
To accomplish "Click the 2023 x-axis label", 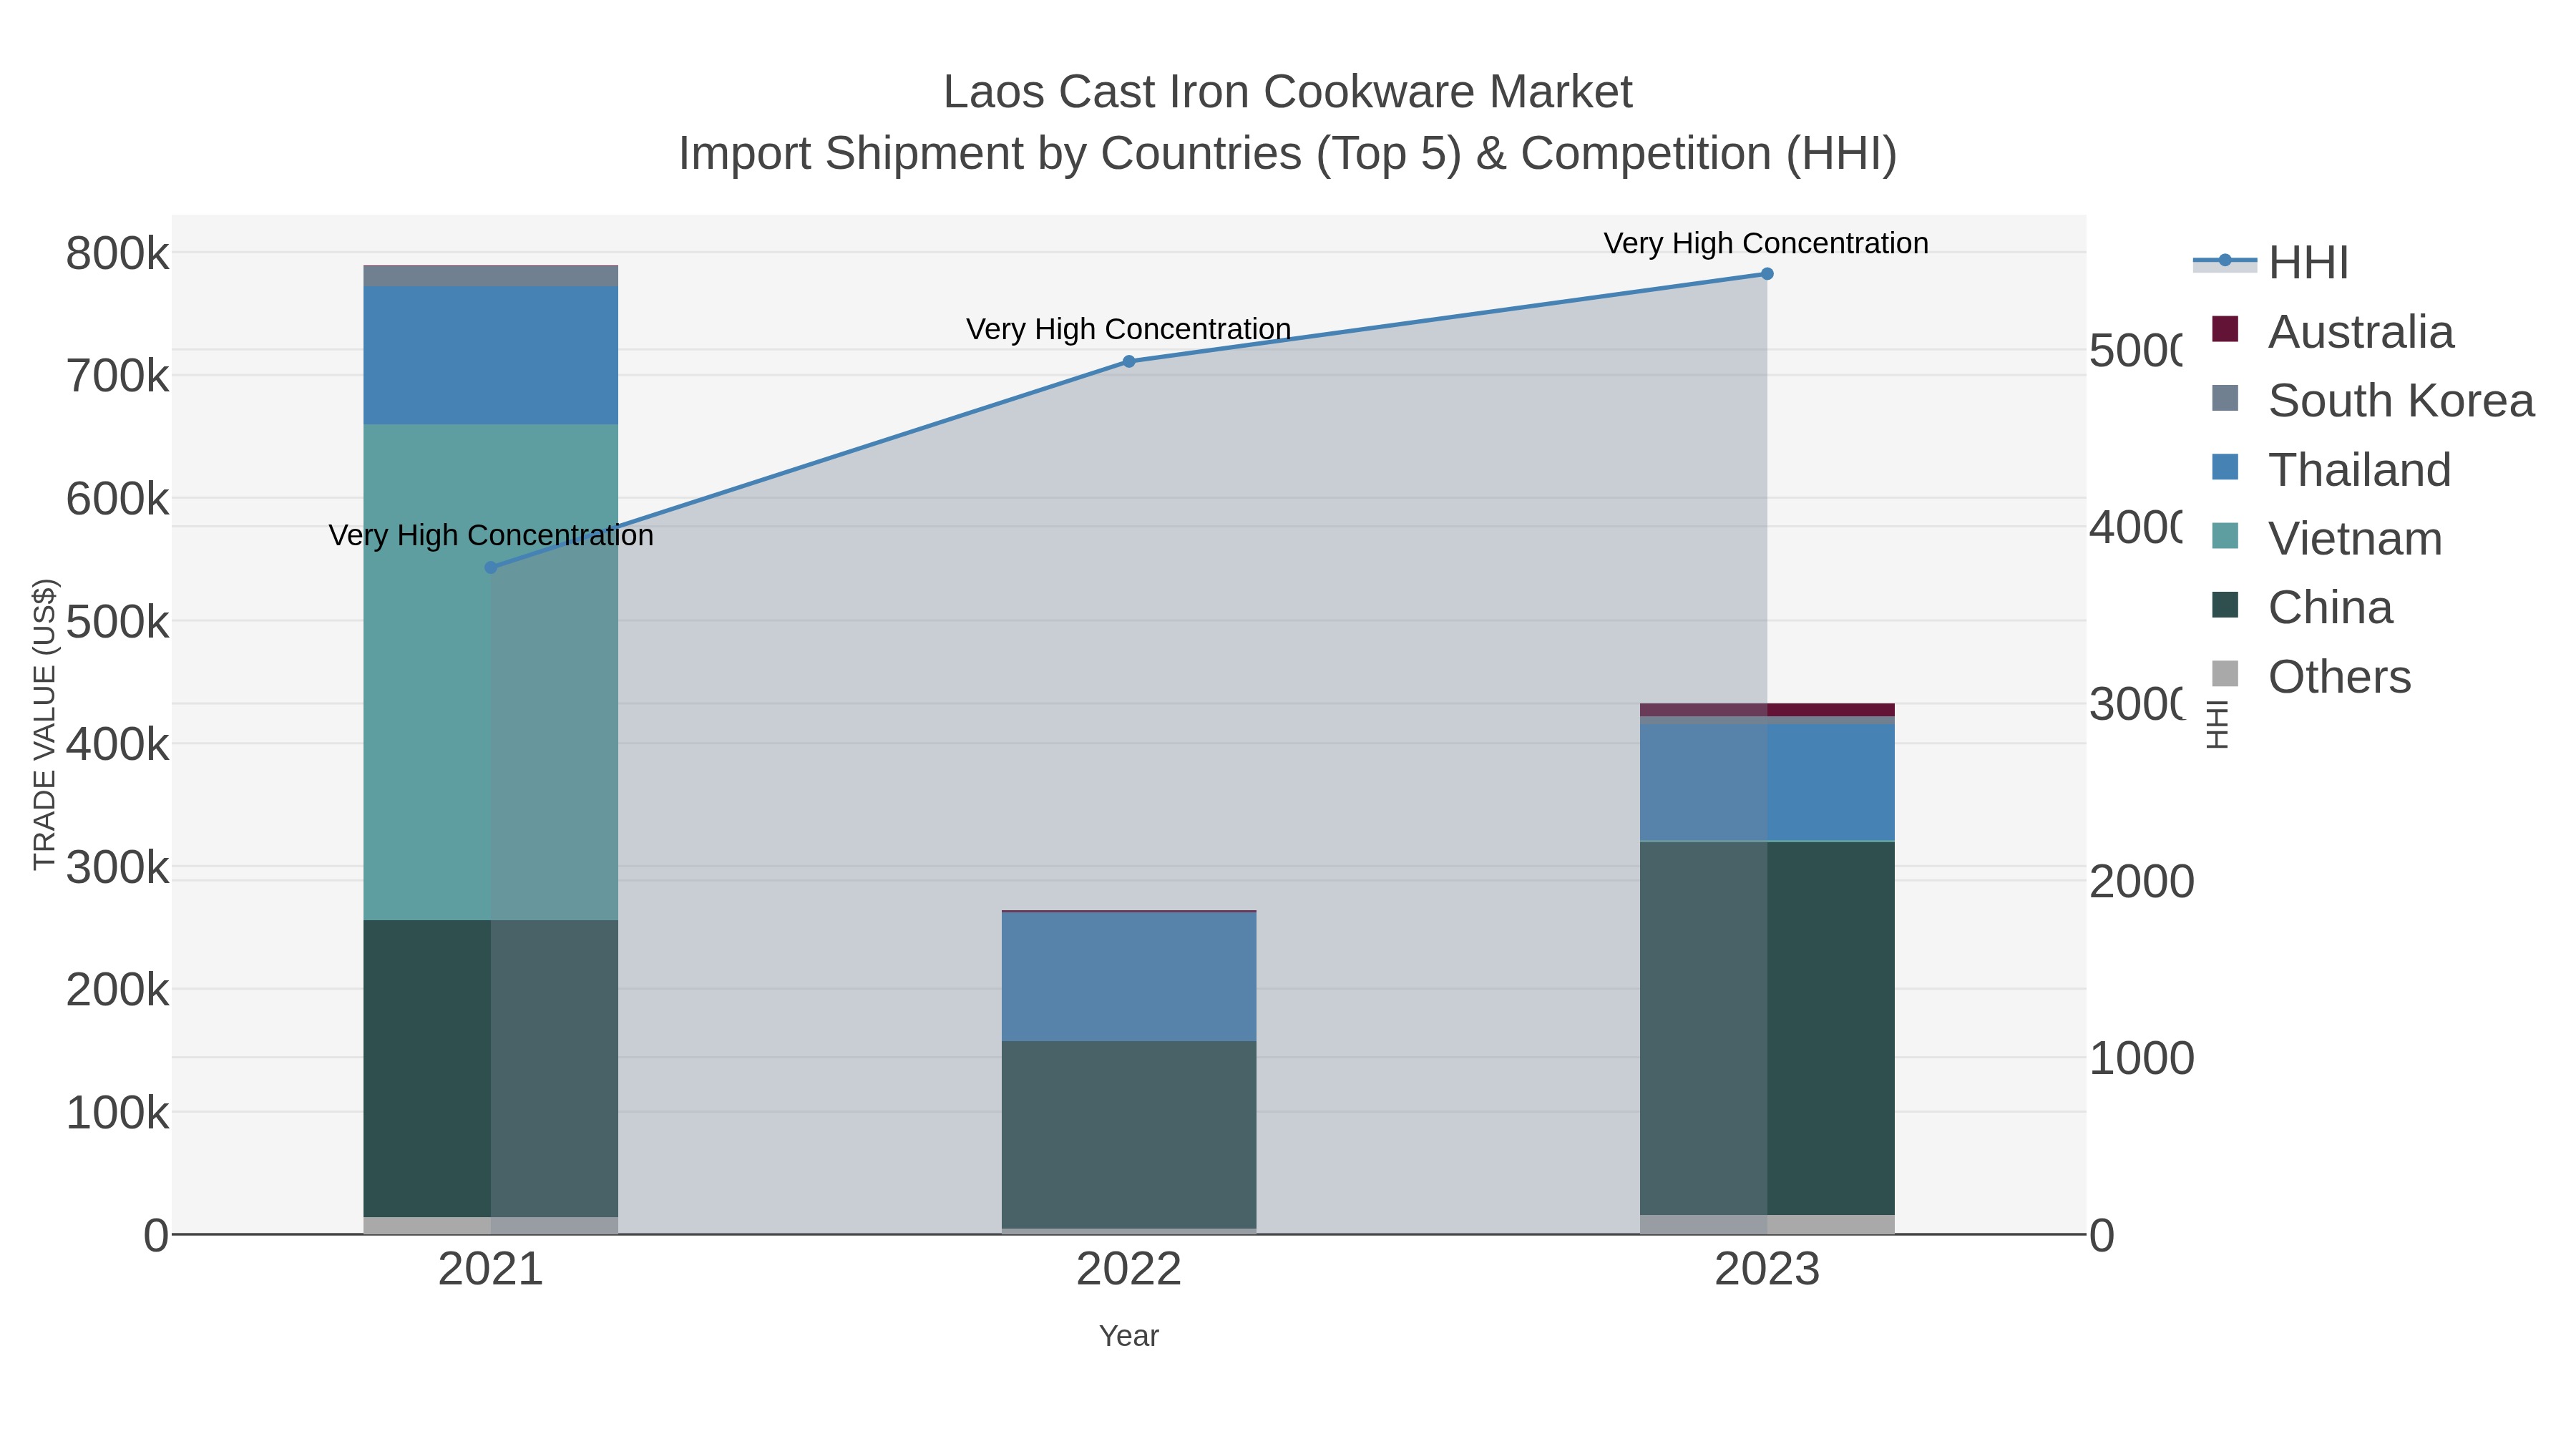I will pyautogui.click(x=1767, y=1270).
